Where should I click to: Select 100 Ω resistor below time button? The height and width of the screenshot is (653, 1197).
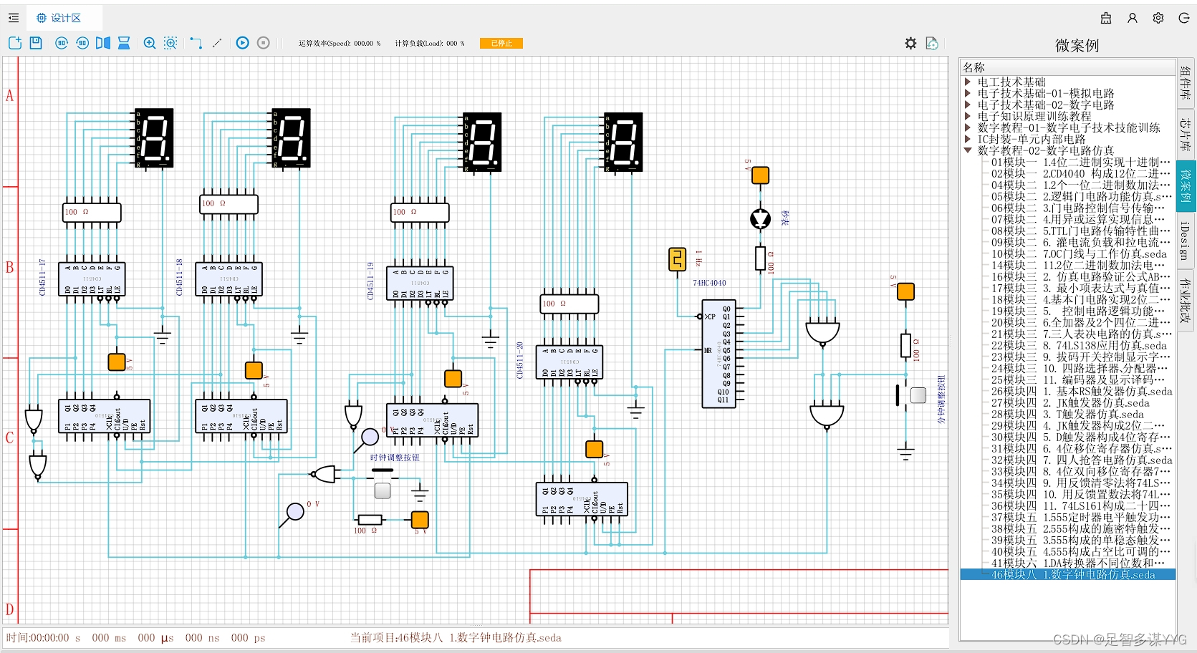point(370,520)
